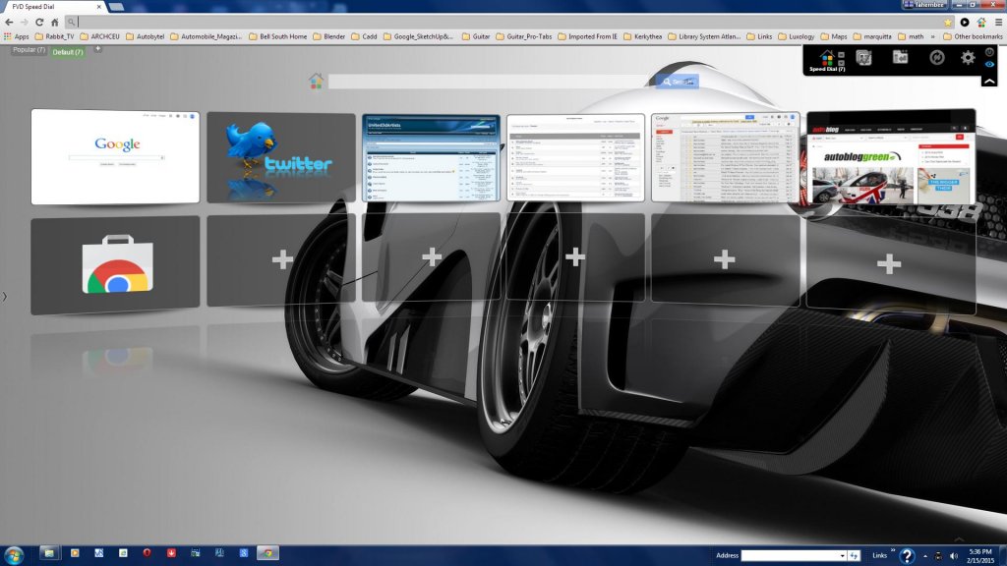This screenshot has width=1007, height=566.
Task: Toggle the blue eye visibility icon
Action: pyautogui.click(x=989, y=64)
